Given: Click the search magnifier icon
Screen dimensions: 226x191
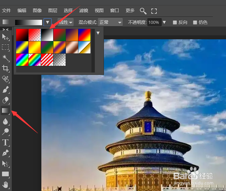Looking at the screenshot, I should (x=143, y=11).
